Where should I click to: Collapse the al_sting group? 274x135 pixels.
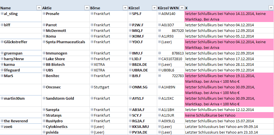pyautogui.click(x=2, y=14)
